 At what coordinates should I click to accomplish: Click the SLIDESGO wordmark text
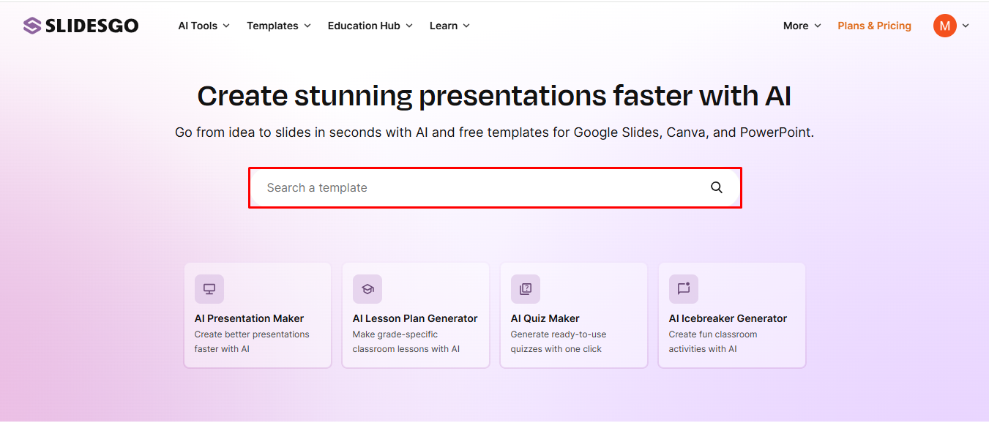(x=92, y=26)
